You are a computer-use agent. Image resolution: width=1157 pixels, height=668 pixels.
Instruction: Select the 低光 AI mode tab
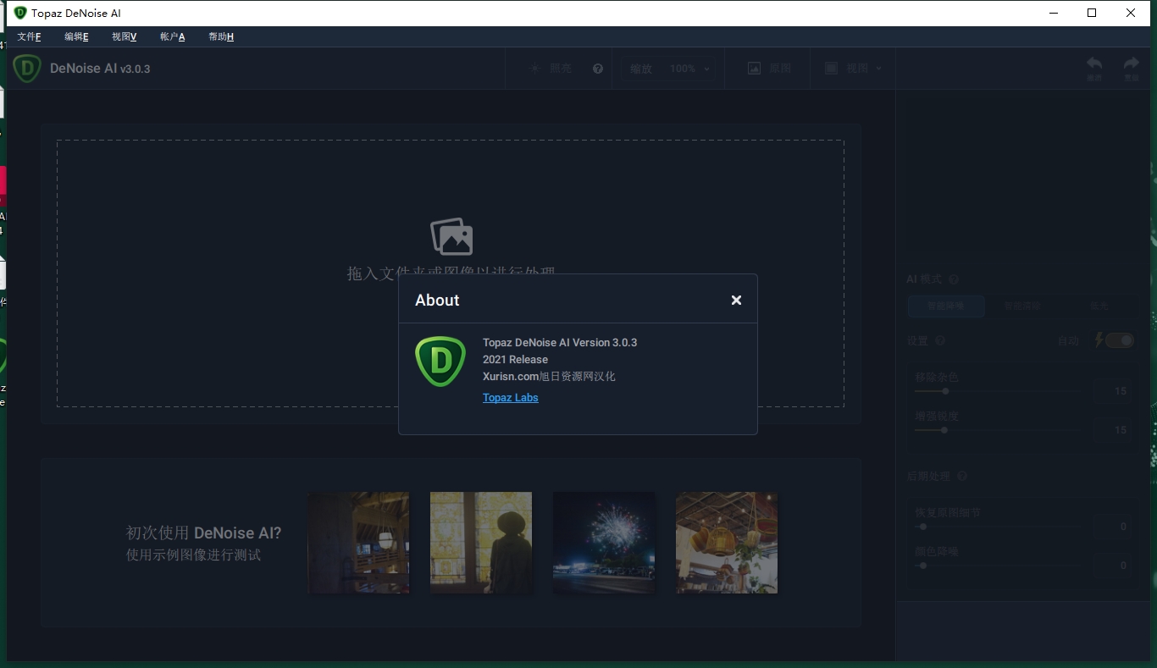[1099, 306]
